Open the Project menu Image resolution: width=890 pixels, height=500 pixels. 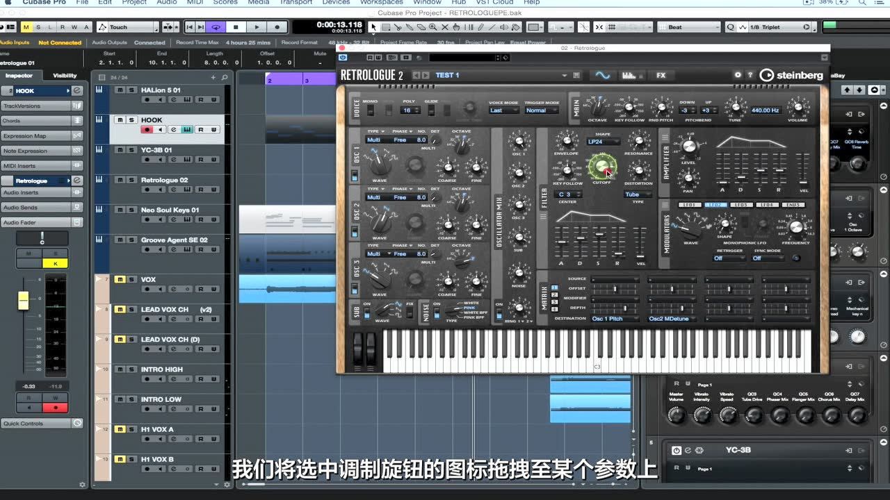(x=134, y=3)
